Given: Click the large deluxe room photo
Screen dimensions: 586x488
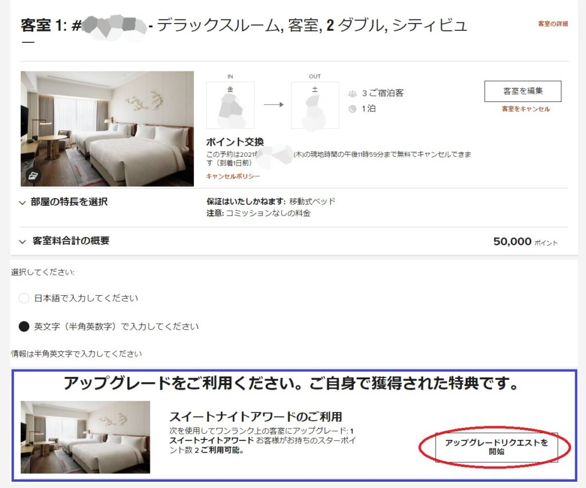Looking at the screenshot, I should tap(107, 129).
